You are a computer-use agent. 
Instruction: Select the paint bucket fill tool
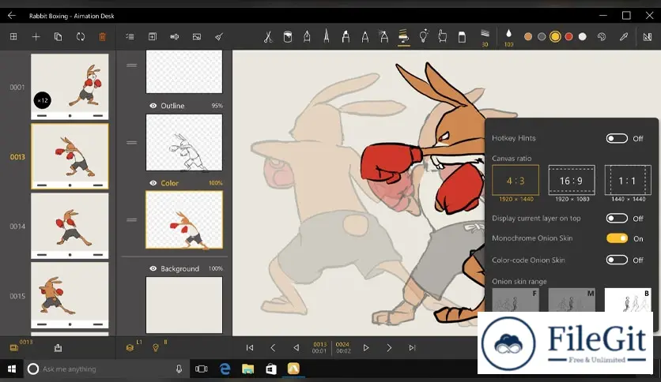click(x=288, y=36)
